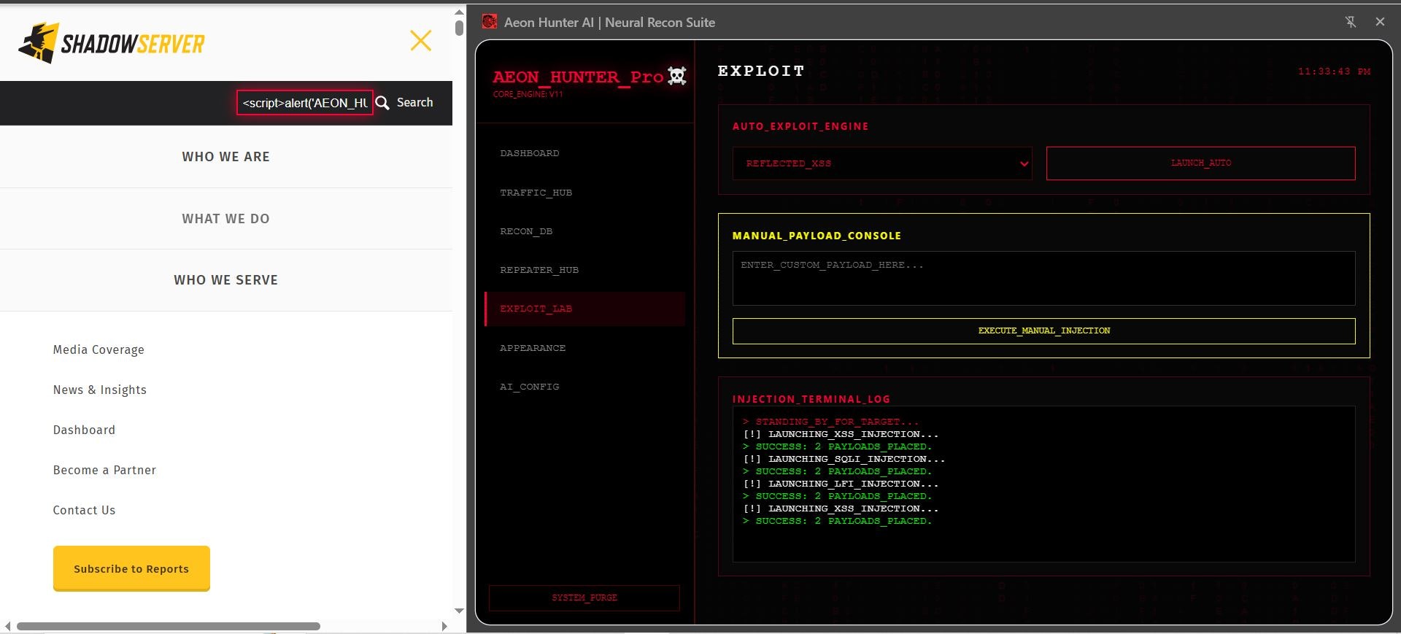Open TRAFFIC_HUB in the sidebar

584,193
